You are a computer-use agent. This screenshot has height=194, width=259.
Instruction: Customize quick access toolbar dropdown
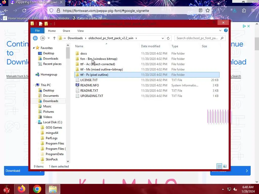click(x=51, y=24)
